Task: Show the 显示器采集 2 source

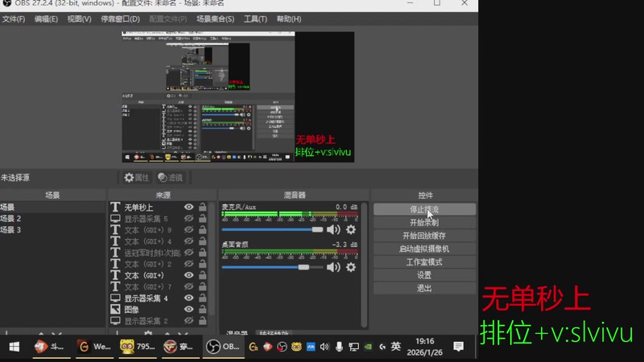Action: pyautogui.click(x=188, y=320)
